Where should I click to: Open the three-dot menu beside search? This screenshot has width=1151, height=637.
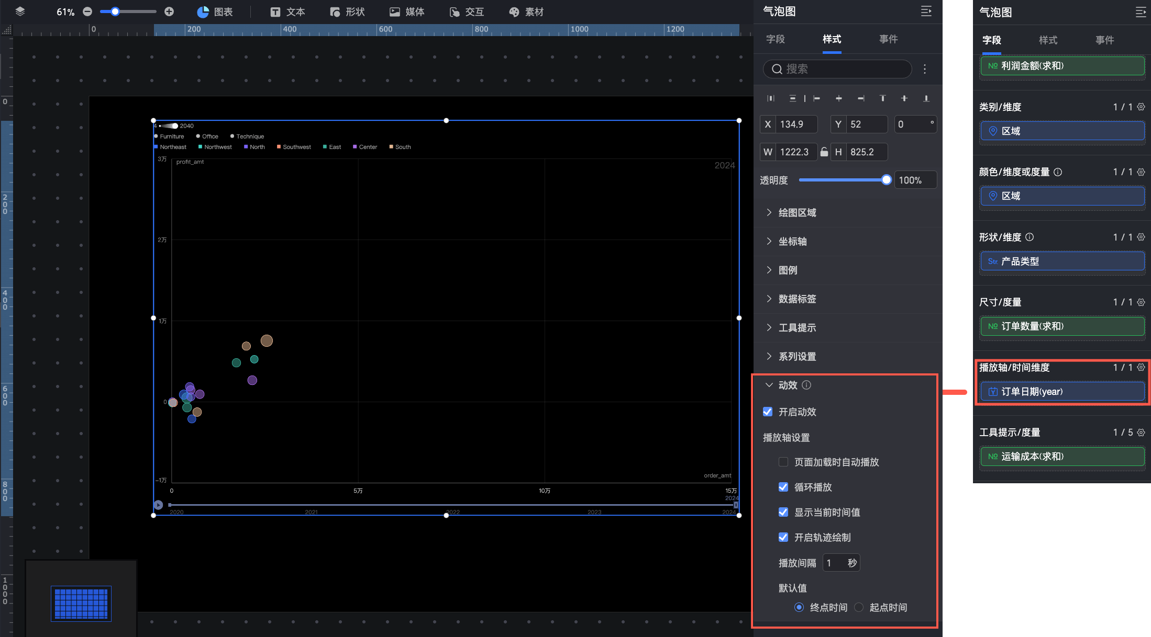(925, 69)
